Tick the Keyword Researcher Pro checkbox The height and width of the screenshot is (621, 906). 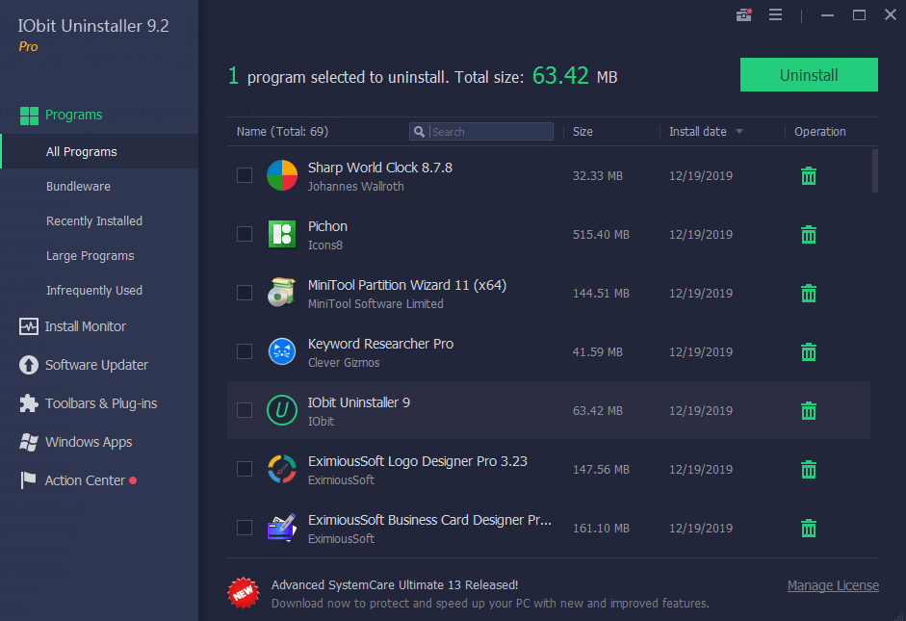click(245, 351)
